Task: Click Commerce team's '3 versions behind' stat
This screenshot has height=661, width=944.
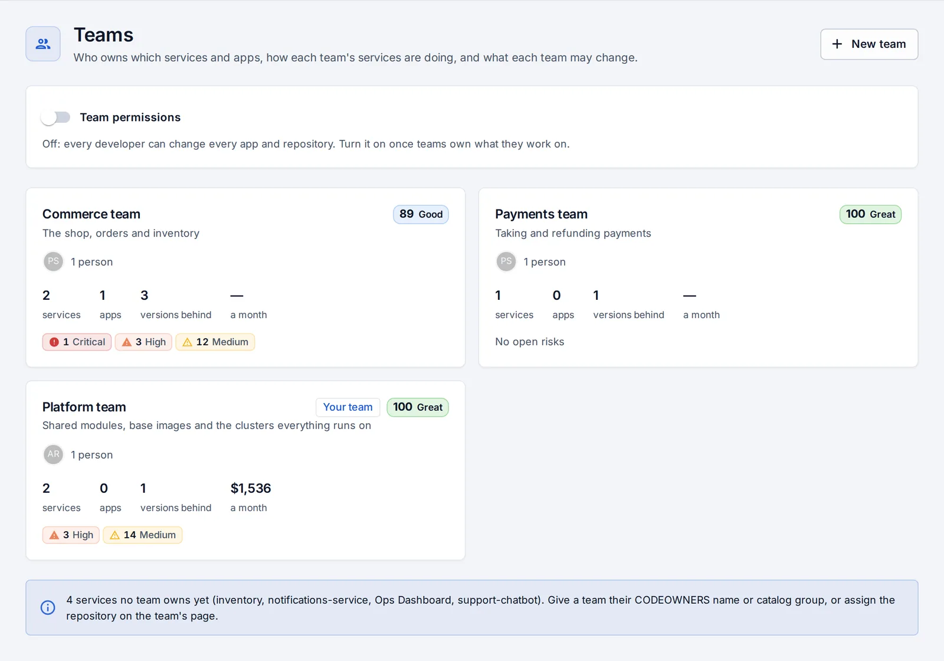Action: tap(176, 304)
